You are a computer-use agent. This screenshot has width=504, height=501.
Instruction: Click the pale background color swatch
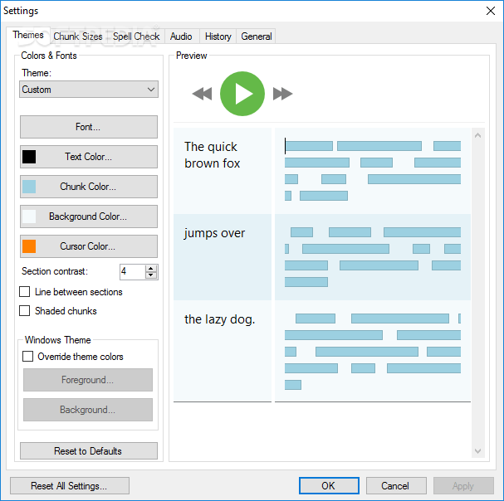[29, 216]
